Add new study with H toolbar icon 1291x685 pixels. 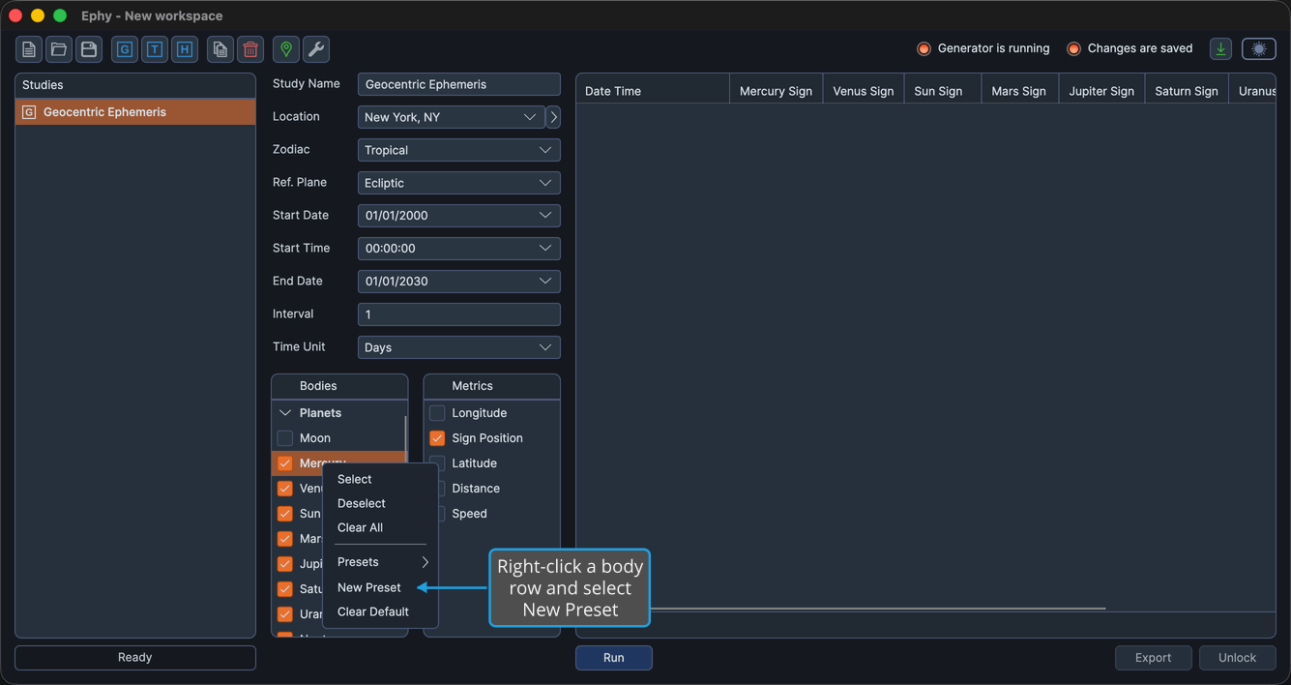185,49
